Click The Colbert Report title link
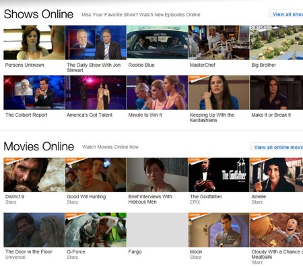This screenshot has width=303, height=267. coord(26,115)
